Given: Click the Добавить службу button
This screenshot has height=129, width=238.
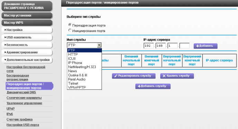Looking at the screenshot, I should click(x=153, y=86).
